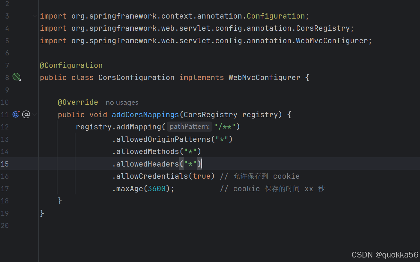The image size is (420, 262).
Task: Click WebMvcConfigurer in the class declaration
Action: (x=265, y=78)
